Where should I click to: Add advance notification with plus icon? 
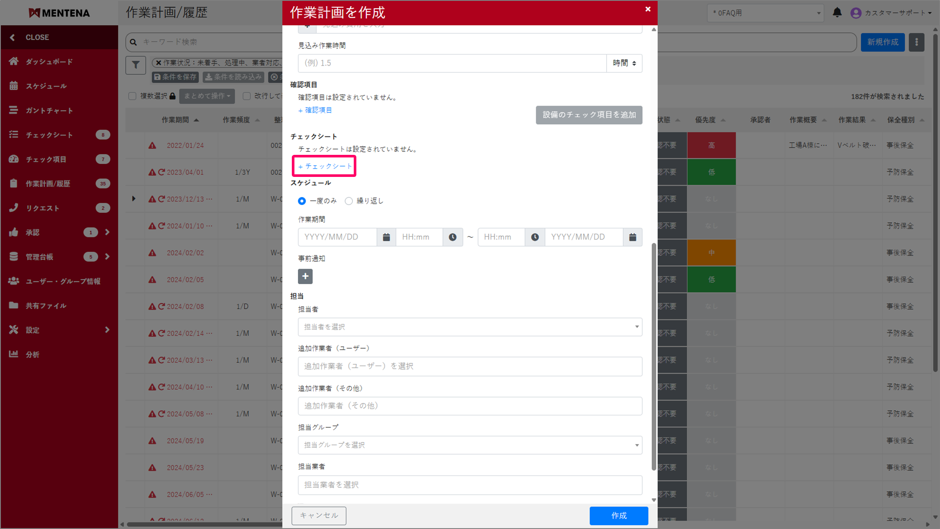[x=305, y=276]
